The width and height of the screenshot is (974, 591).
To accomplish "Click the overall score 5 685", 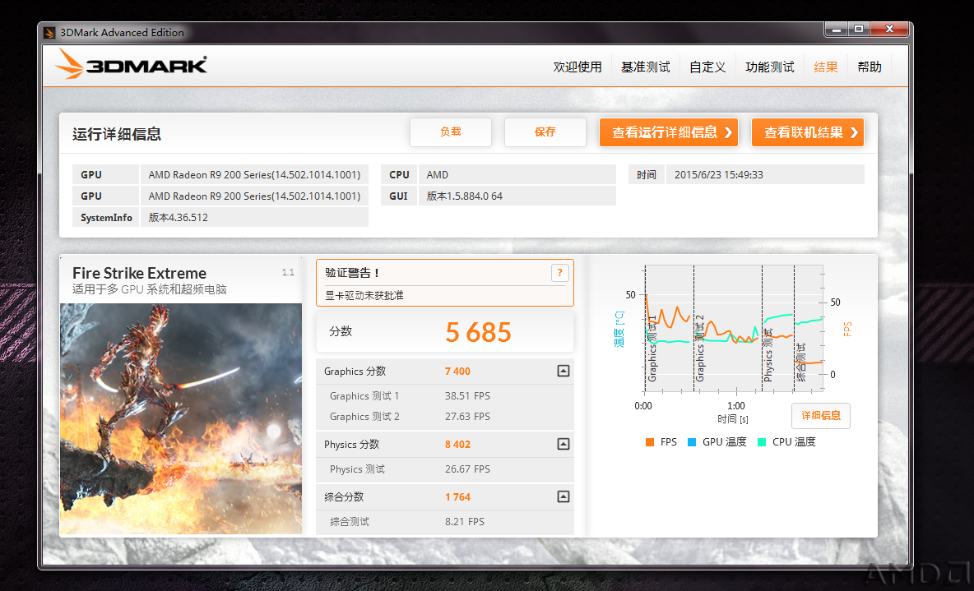I will click(478, 333).
